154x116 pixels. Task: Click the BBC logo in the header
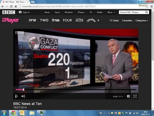9,12
